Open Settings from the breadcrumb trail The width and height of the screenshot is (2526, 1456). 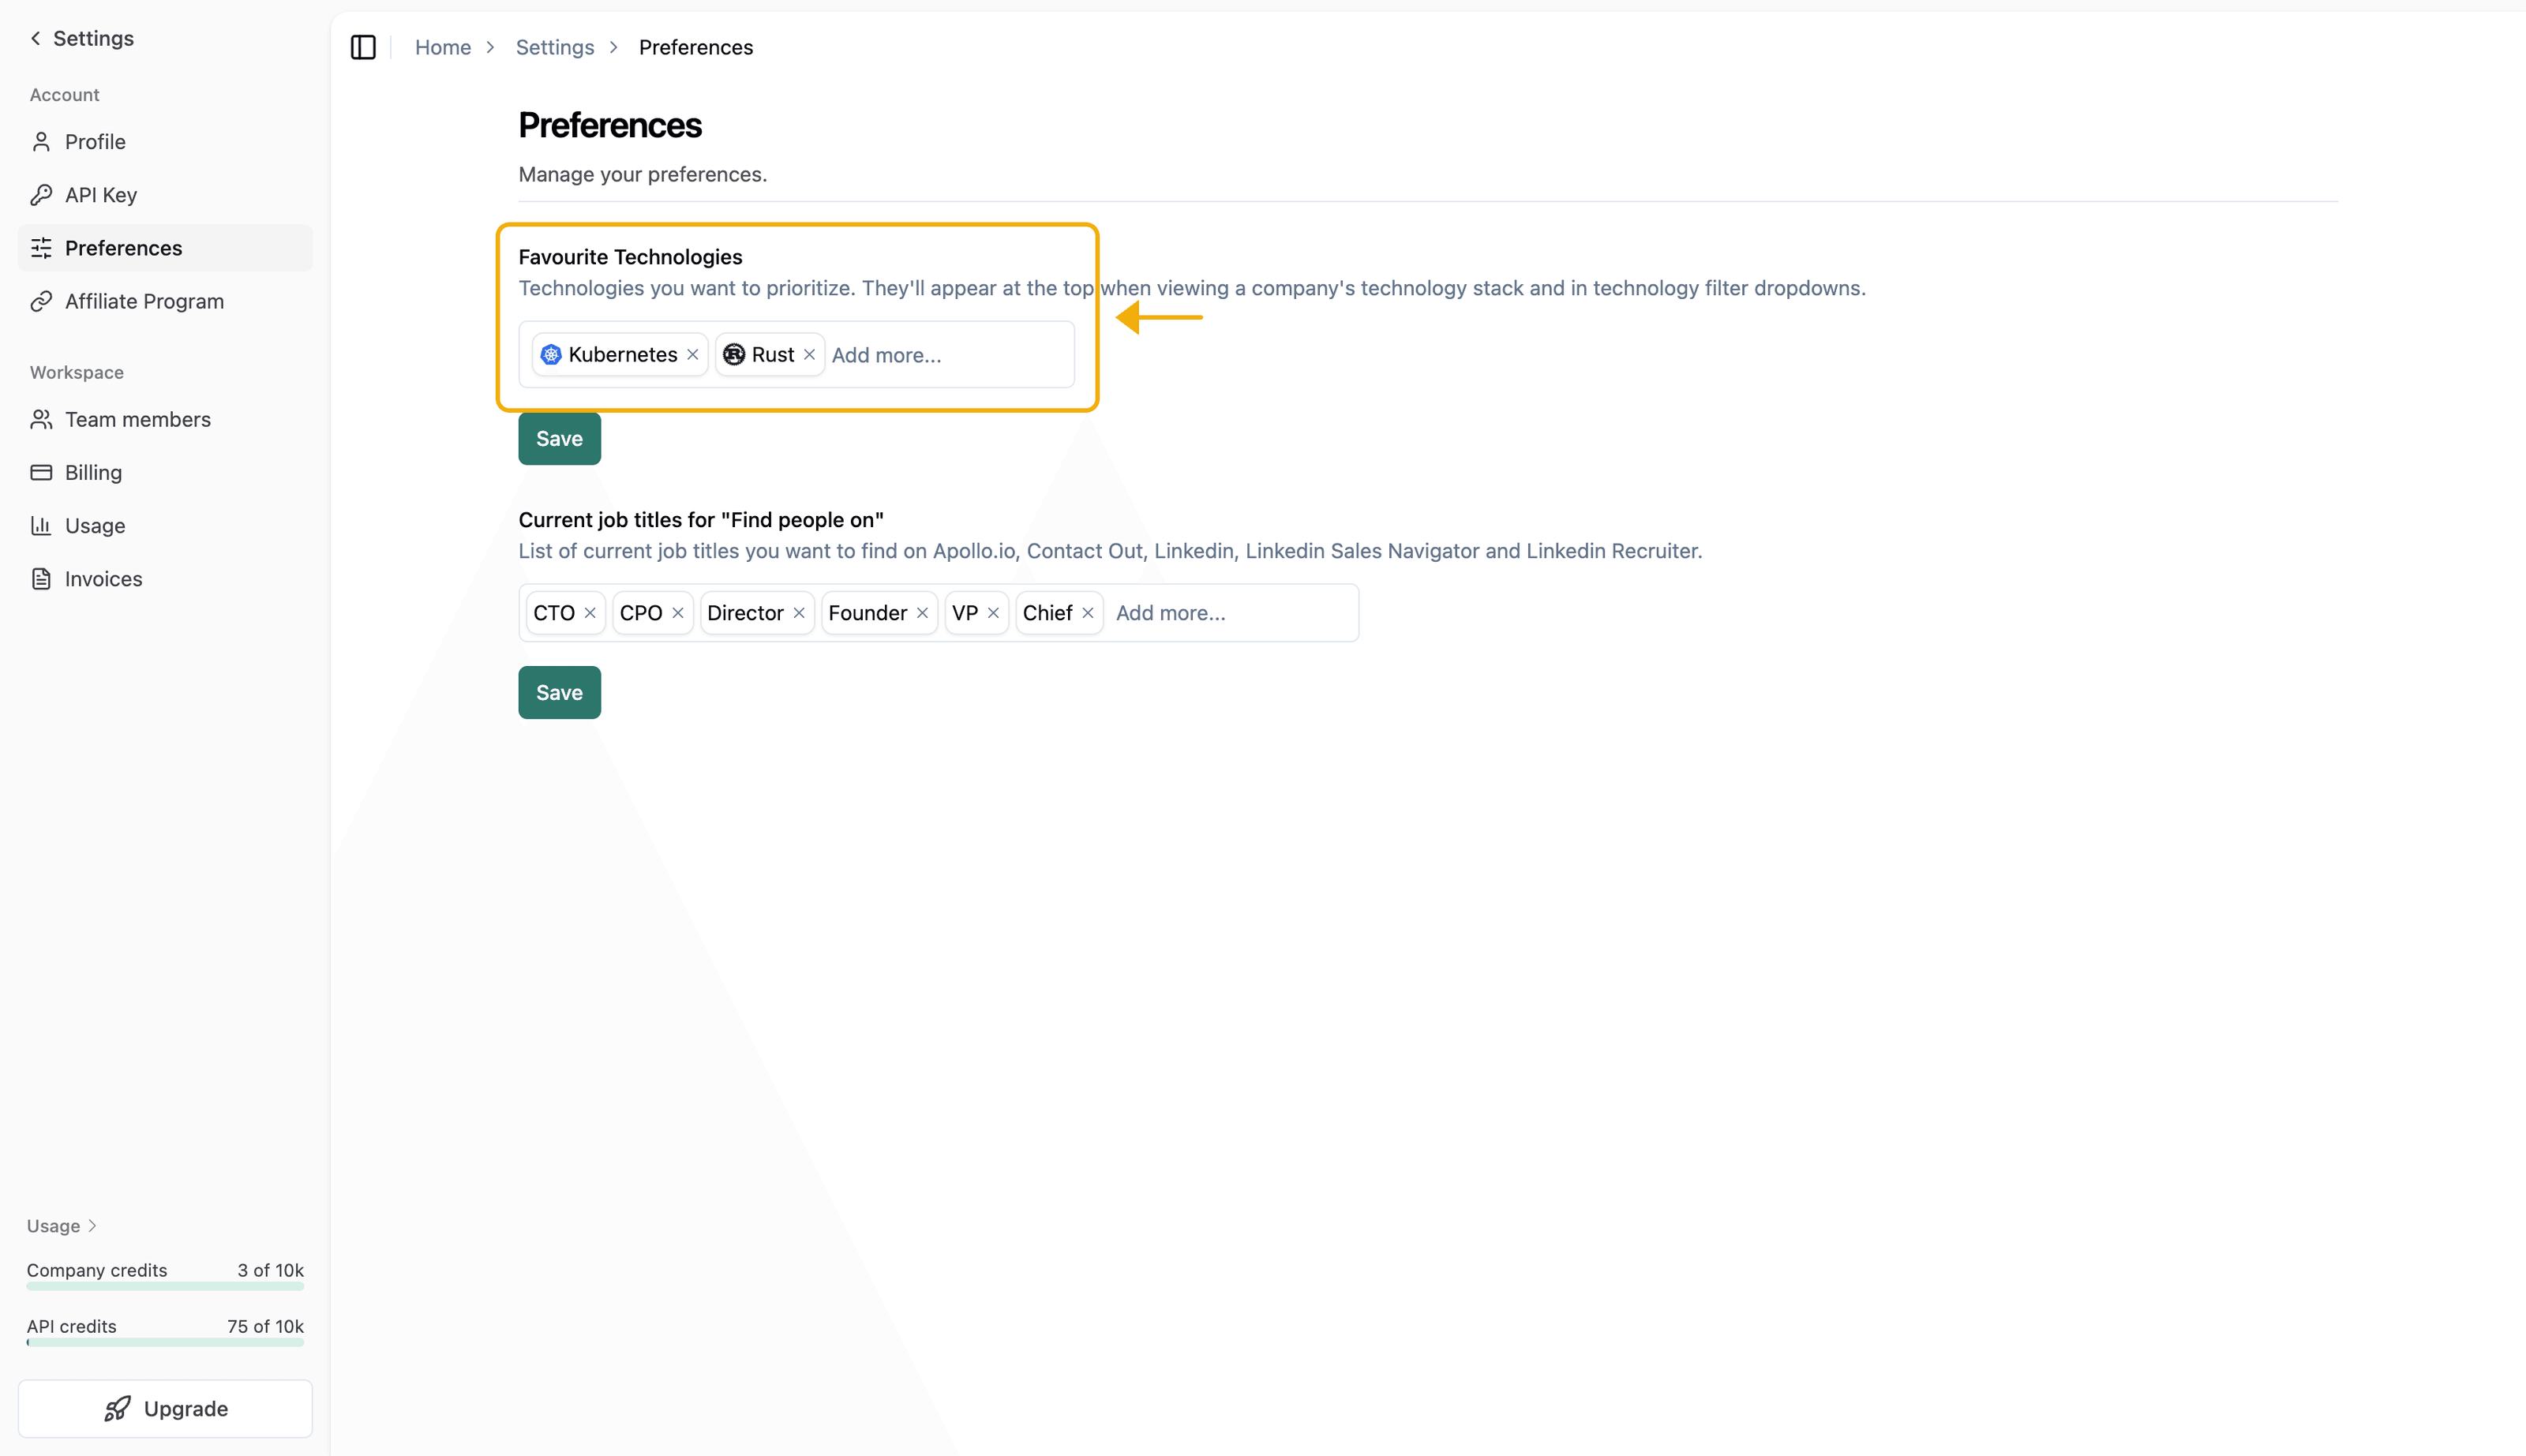pyautogui.click(x=555, y=47)
